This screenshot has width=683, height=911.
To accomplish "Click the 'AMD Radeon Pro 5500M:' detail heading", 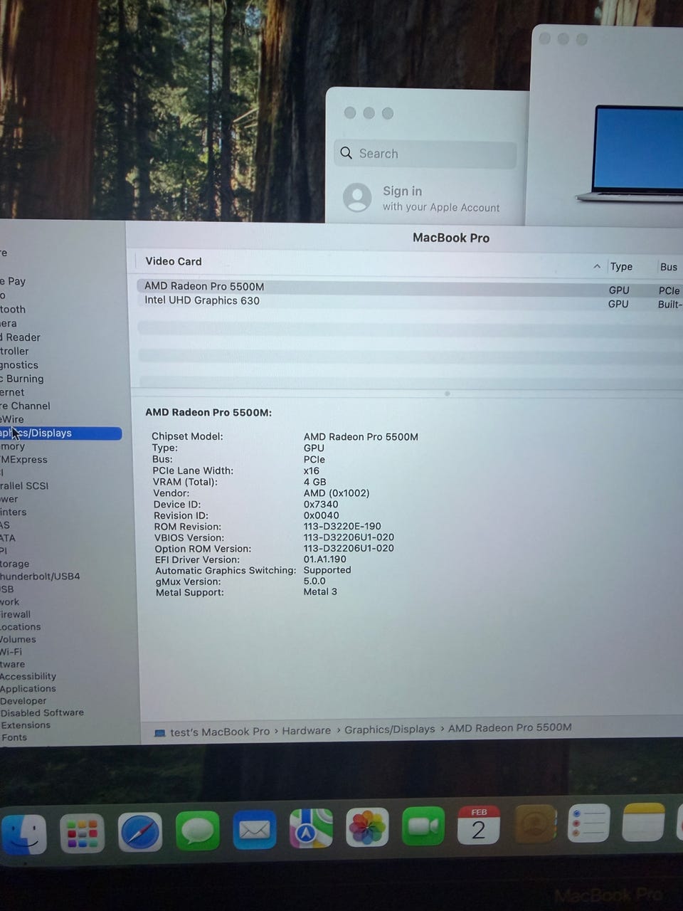I will [x=208, y=412].
